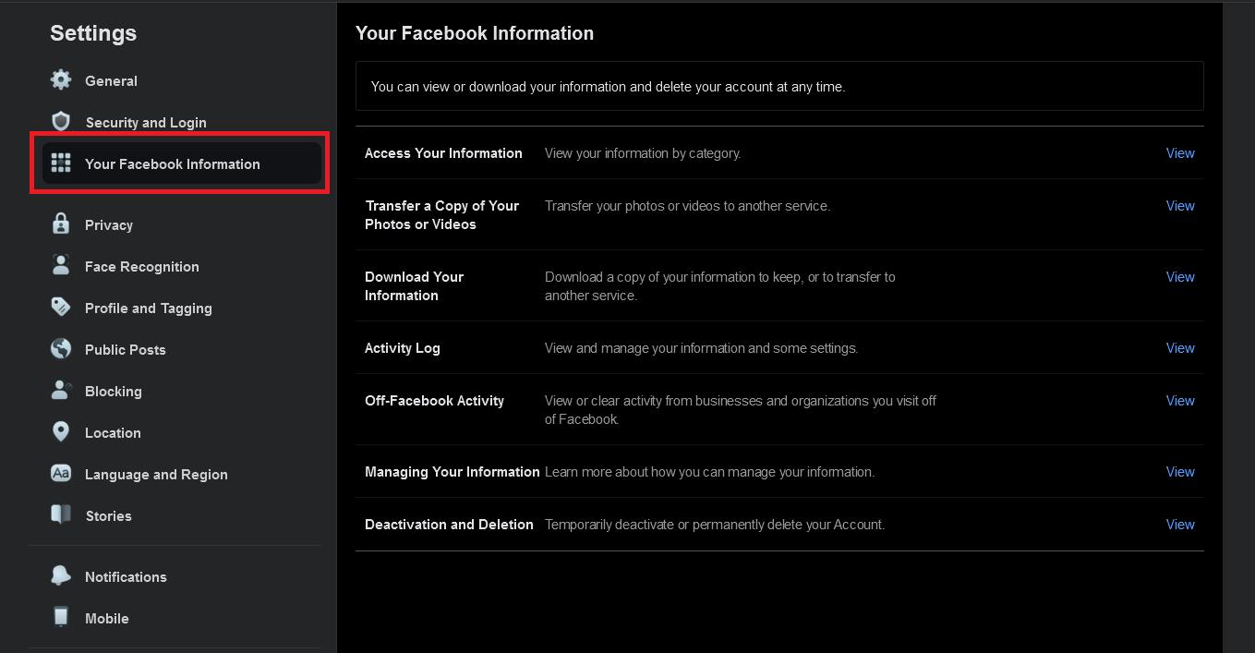The image size is (1255, 653).
Task: View Access Your Information
Action: click(1180, 153)
